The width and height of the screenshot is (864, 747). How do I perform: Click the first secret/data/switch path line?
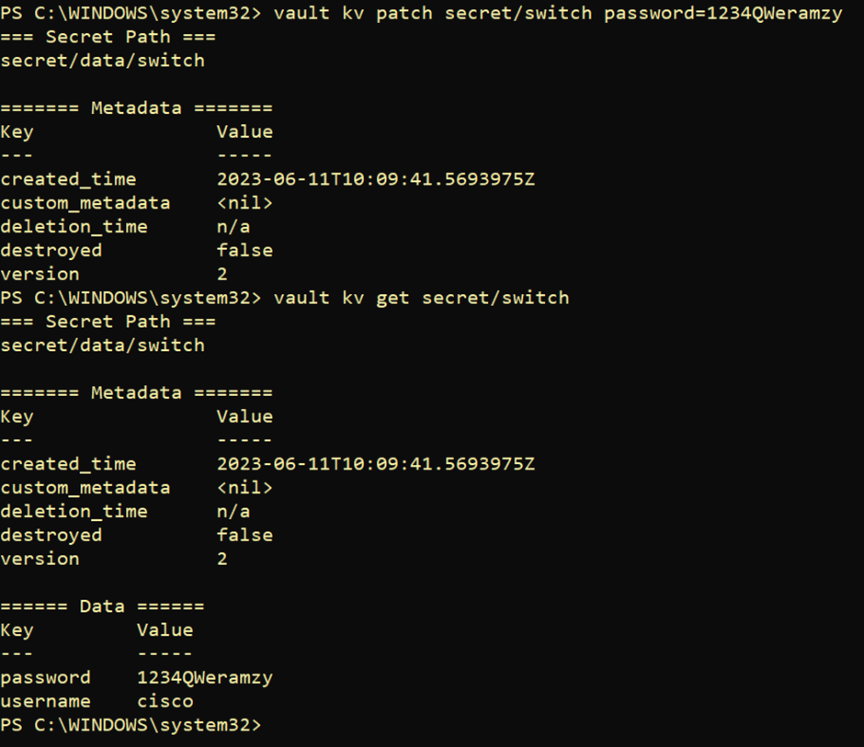coord(103,61)
